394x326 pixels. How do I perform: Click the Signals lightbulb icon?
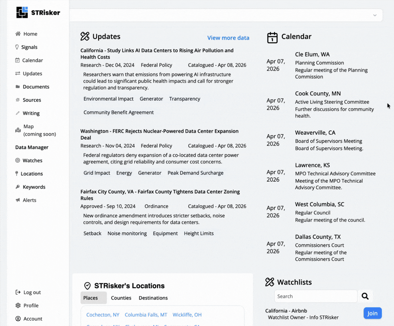click(17, 47)
